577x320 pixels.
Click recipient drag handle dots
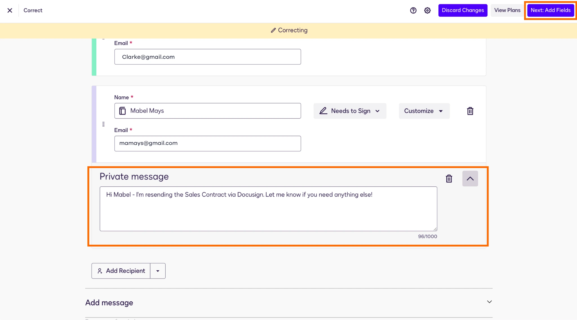(103, 124)
